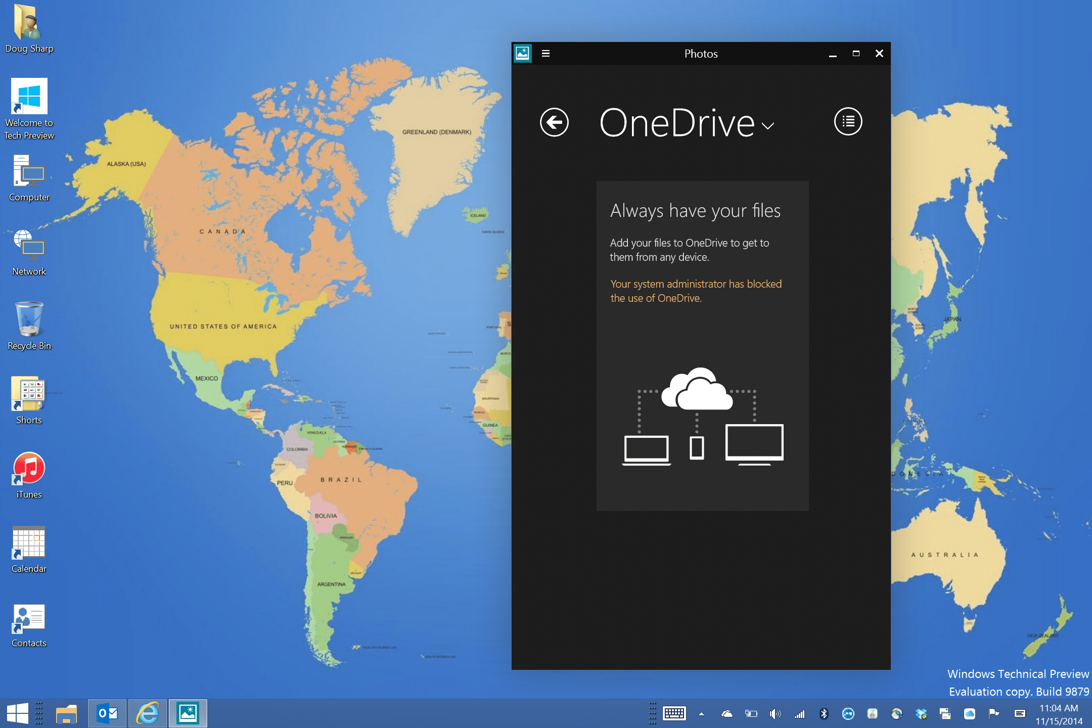Click the Dropbox tray icon
The height and width of the screenshot is (728, 1092).
pyautogui.click(x=921, y=714)
